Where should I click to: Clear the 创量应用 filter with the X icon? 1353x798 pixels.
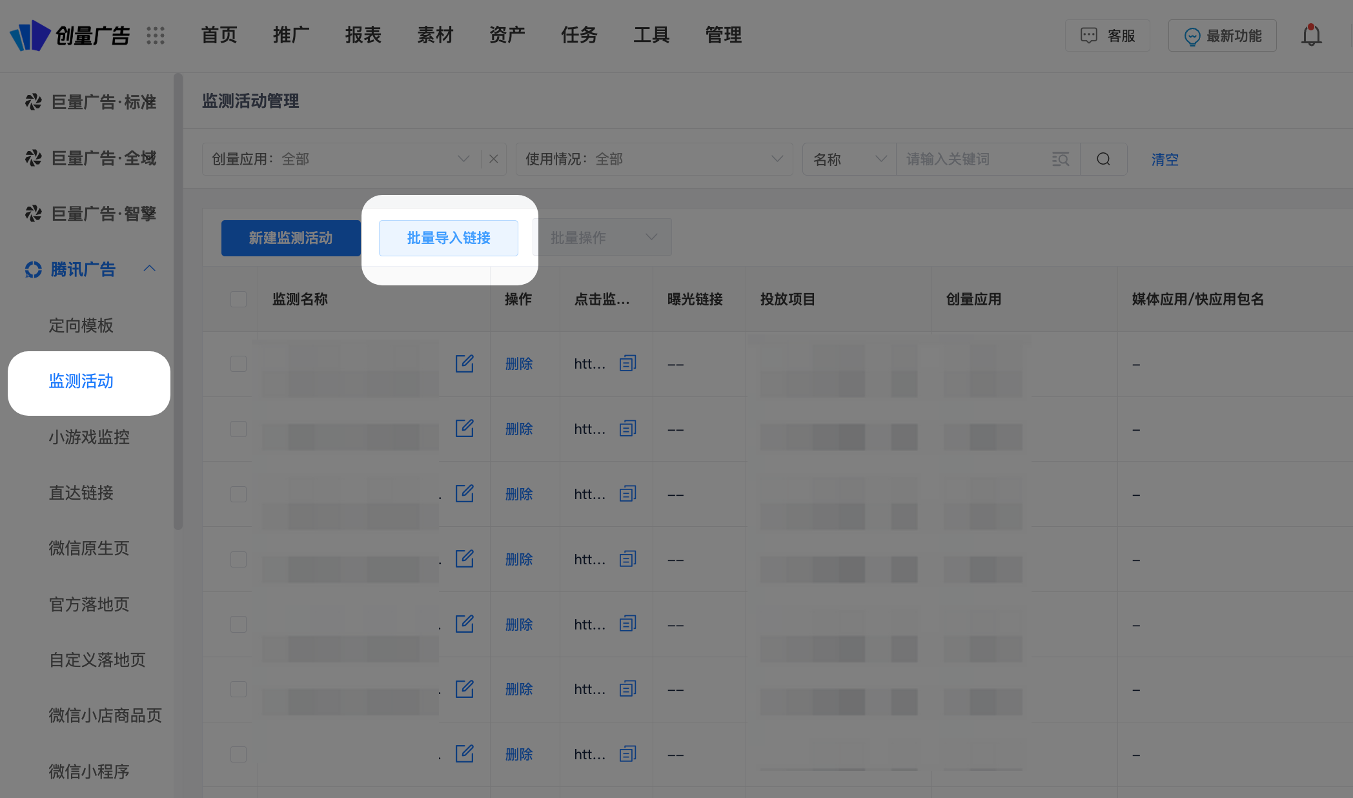click(494, 159)
